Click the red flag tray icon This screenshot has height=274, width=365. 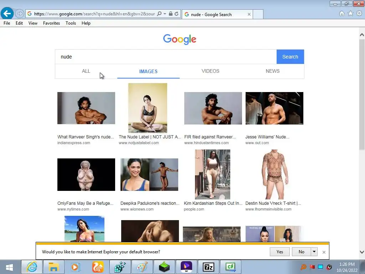click(312, 267)
